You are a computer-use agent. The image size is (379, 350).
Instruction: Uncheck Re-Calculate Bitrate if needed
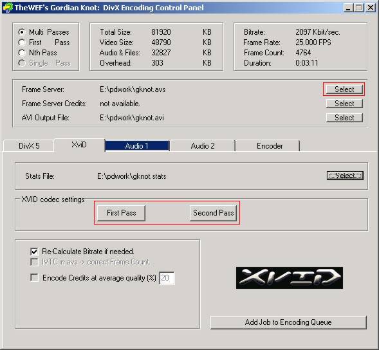(34, 252)
